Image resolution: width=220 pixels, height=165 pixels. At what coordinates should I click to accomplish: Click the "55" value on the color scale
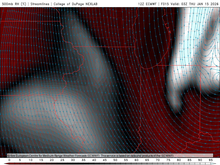[126, 160]
